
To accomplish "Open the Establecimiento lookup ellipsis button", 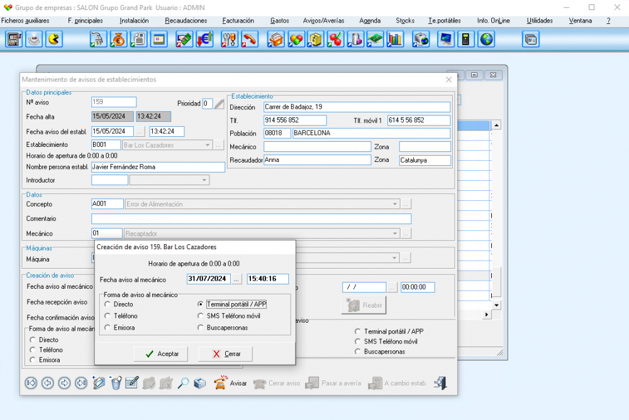I will point(219,145).
